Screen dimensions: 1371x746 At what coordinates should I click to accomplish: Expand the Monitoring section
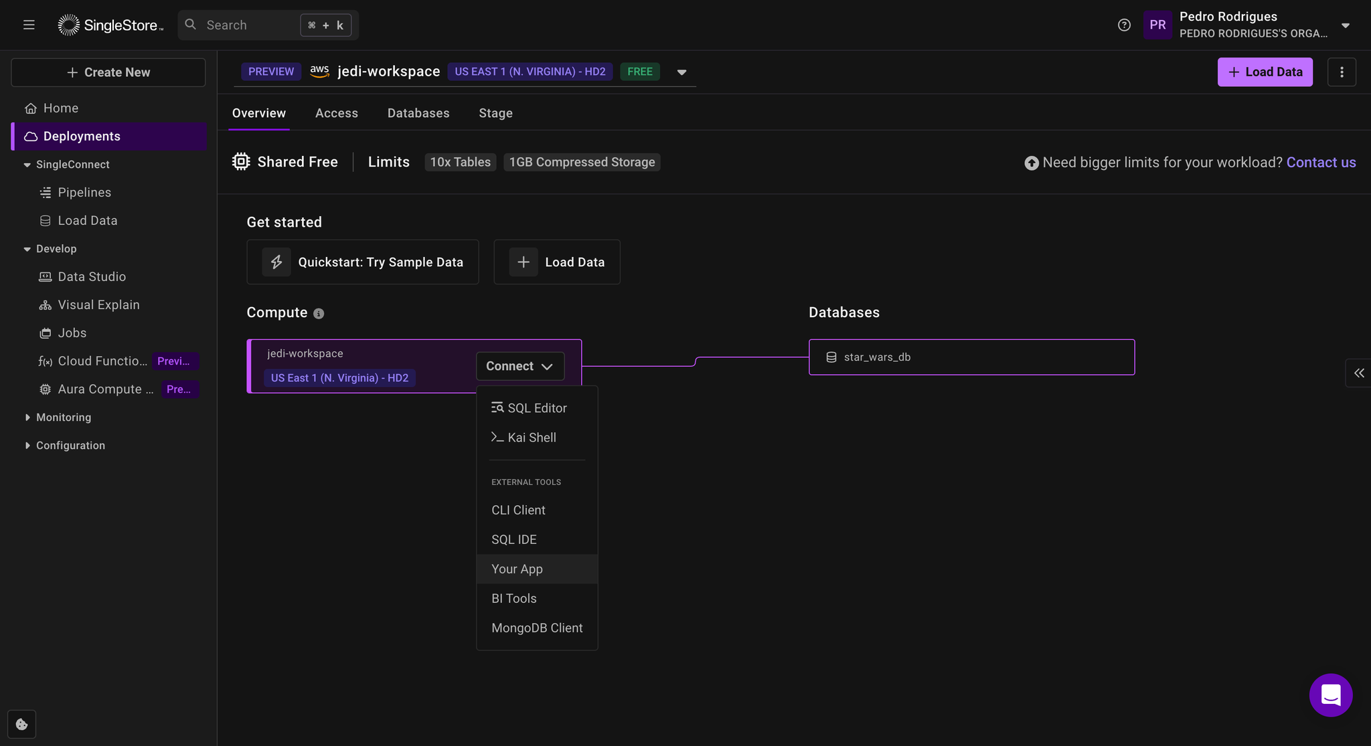(x=64, y=417)
